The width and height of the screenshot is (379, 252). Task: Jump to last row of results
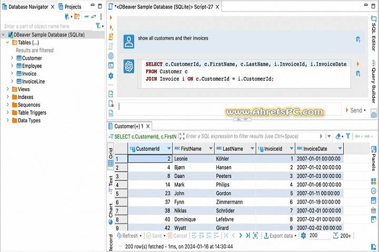click(248, 236)
